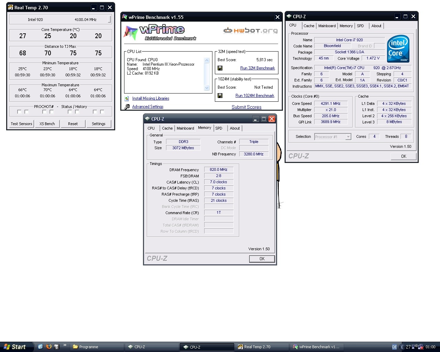Click the title bar icon of CPU-Z Memory window
Image resolution: width=440 pixels, height=352 pixels.
[147, 119]
